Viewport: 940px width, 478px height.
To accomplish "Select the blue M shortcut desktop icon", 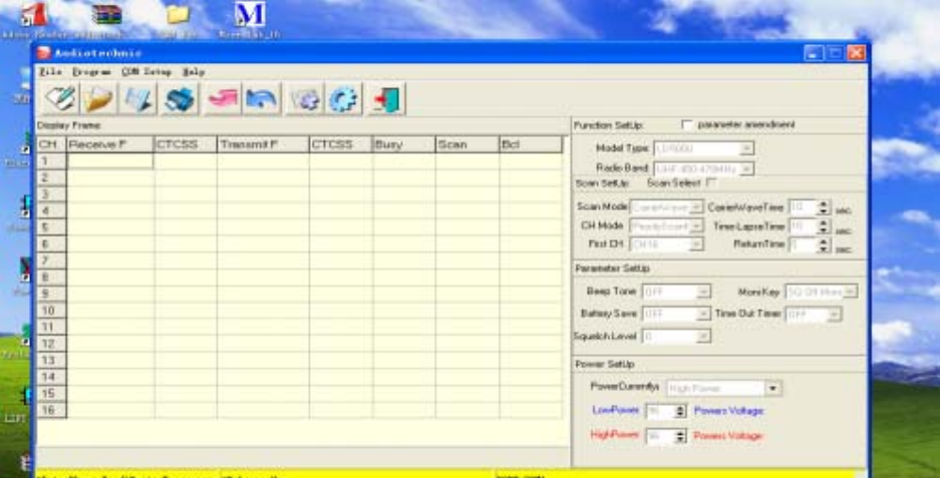I will click(250, 14).
